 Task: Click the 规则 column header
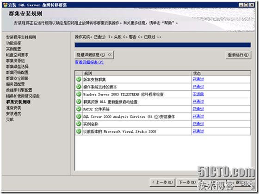click(x=137, y=73)
